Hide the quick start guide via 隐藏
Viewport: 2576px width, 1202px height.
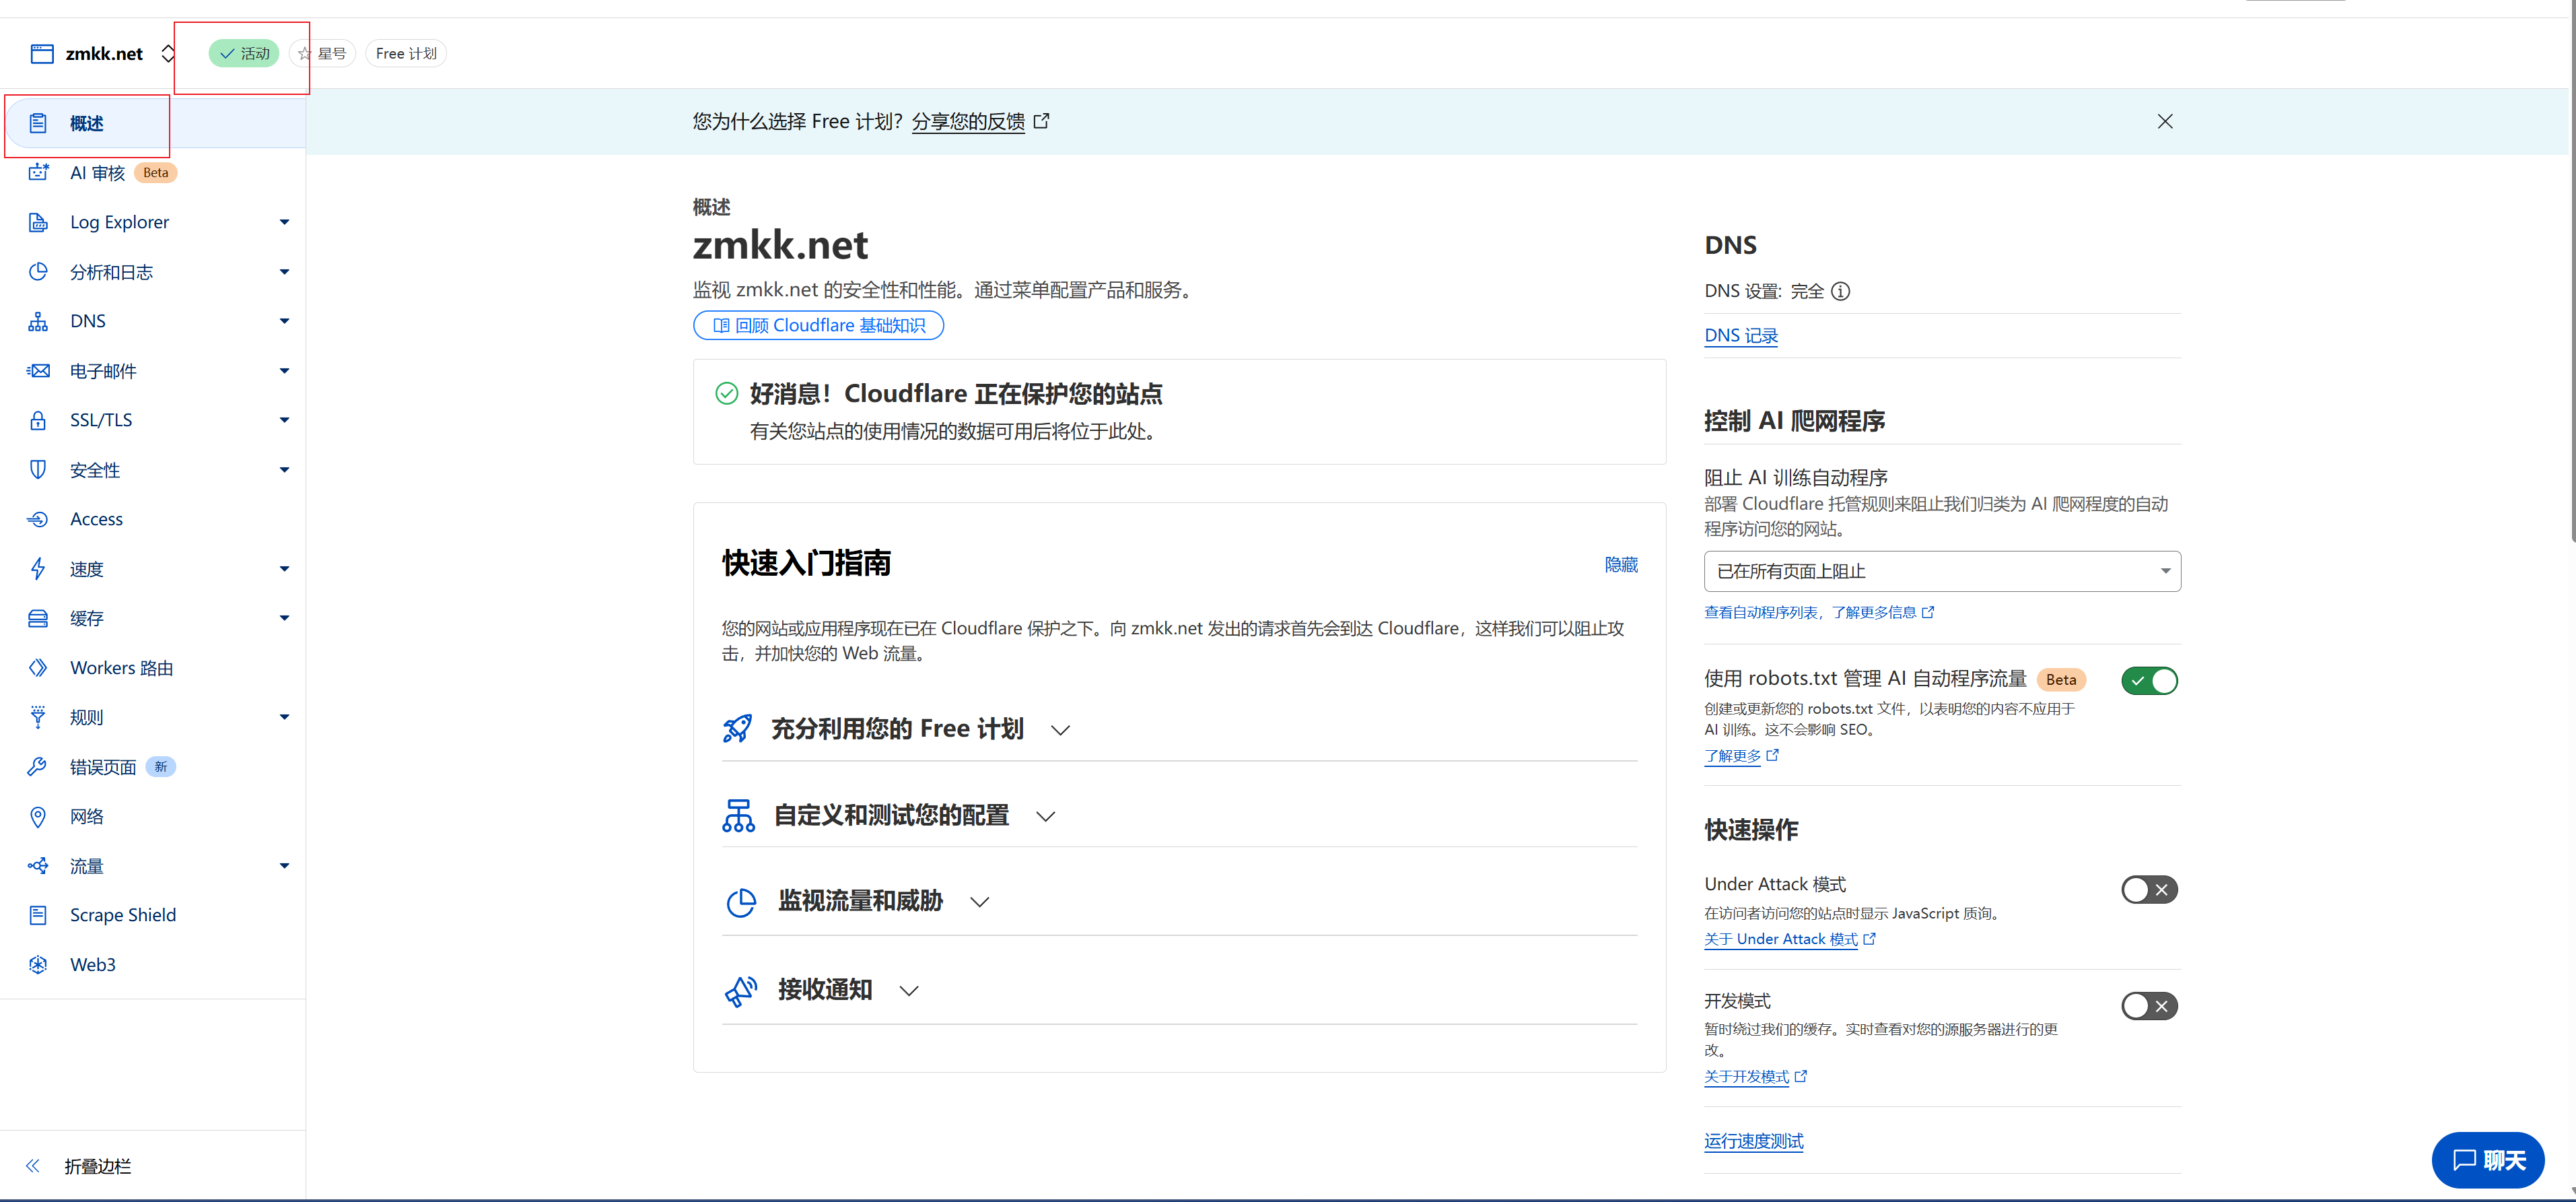coord(1621,565)
